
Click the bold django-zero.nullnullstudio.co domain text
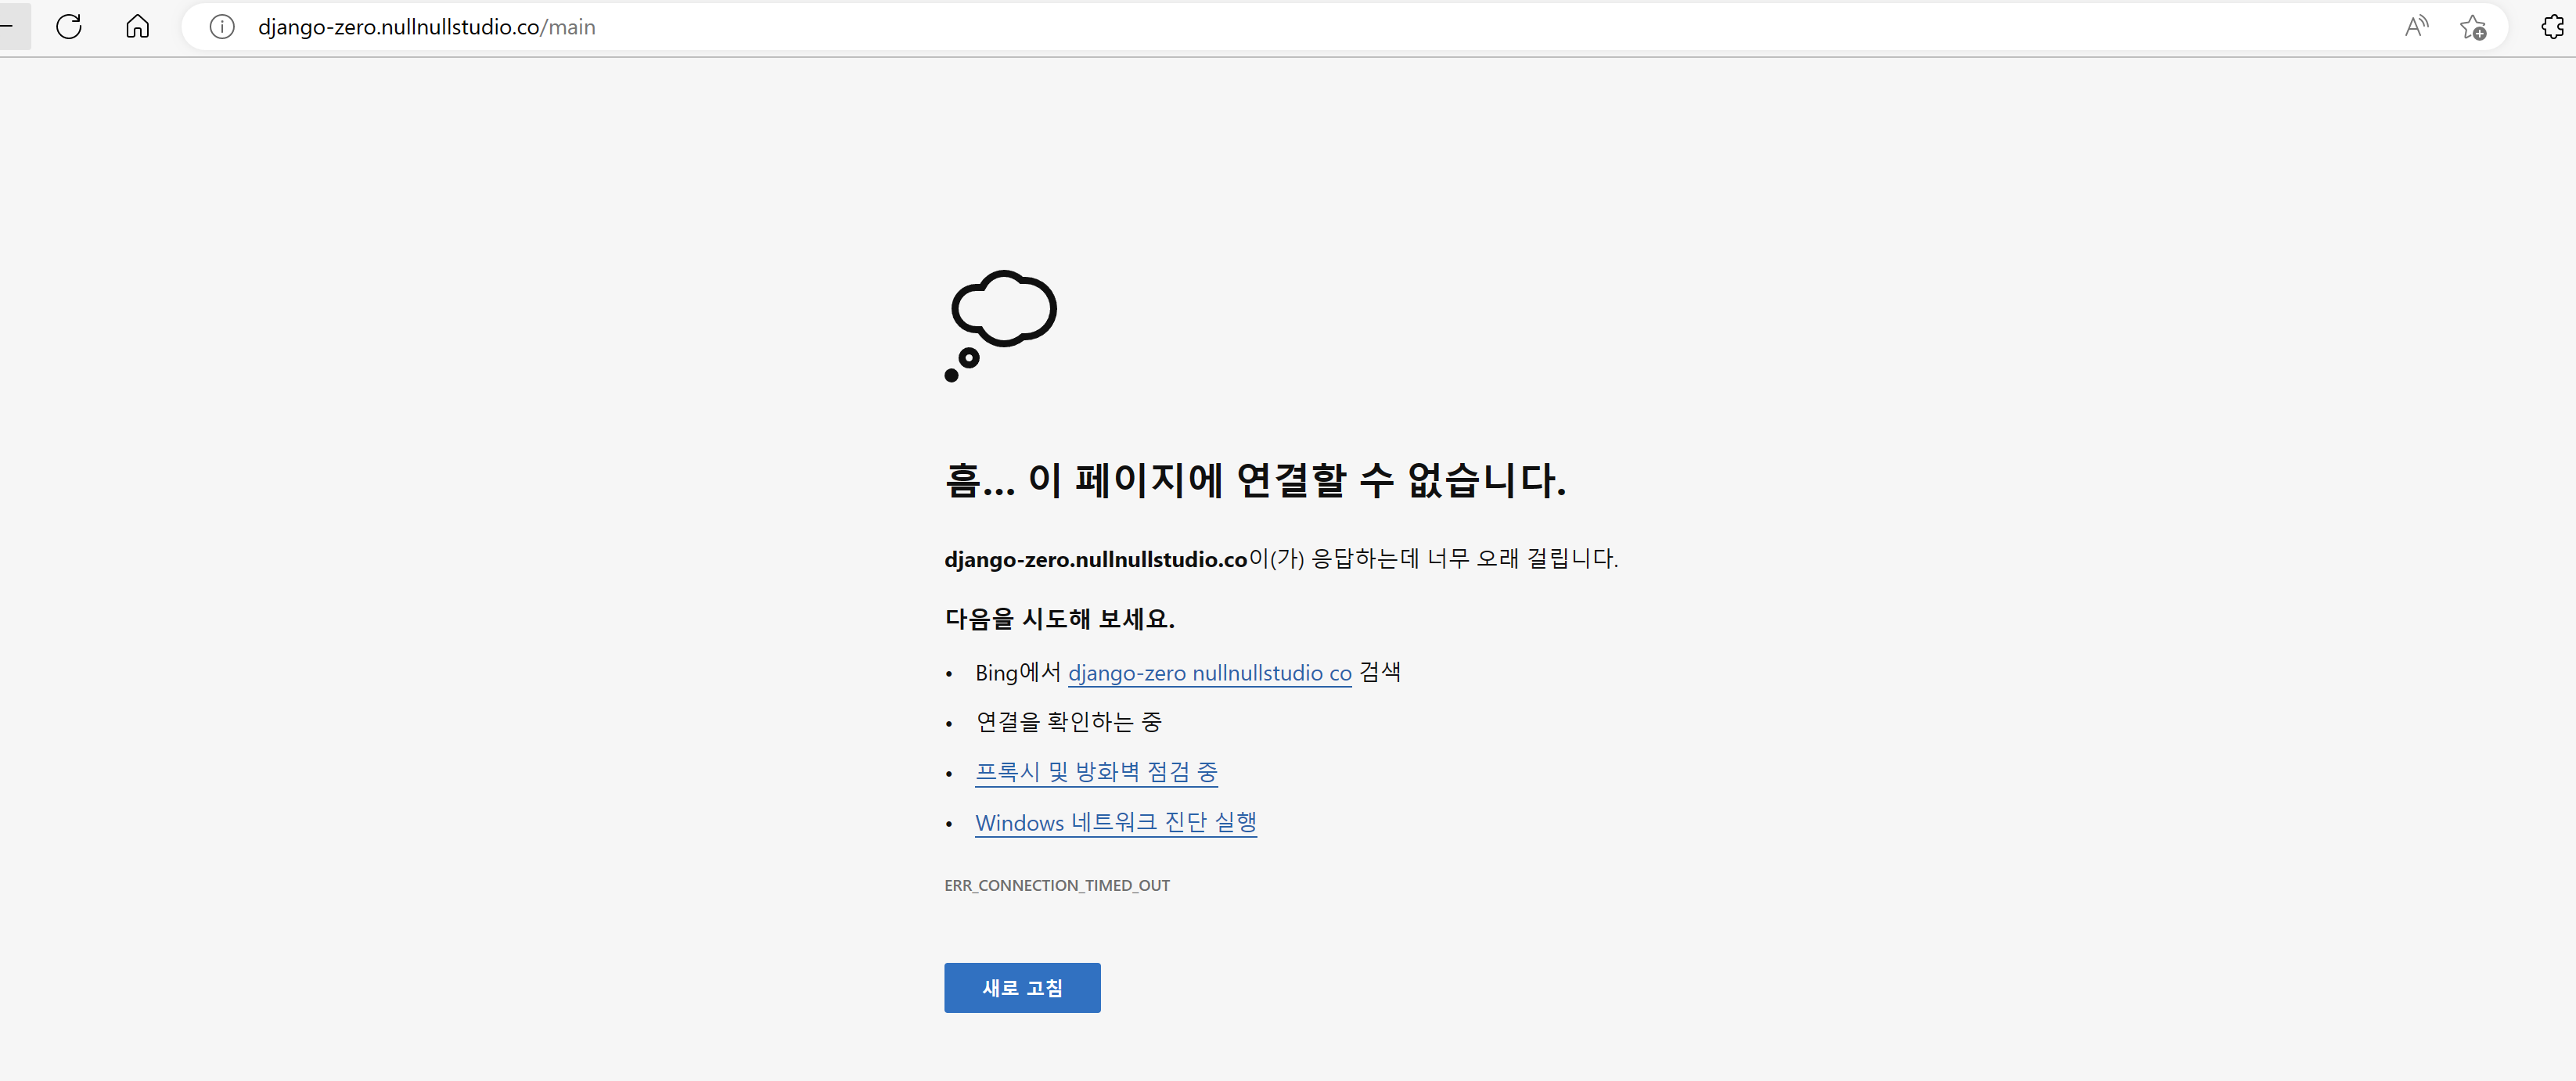[x=1095, y=559]
